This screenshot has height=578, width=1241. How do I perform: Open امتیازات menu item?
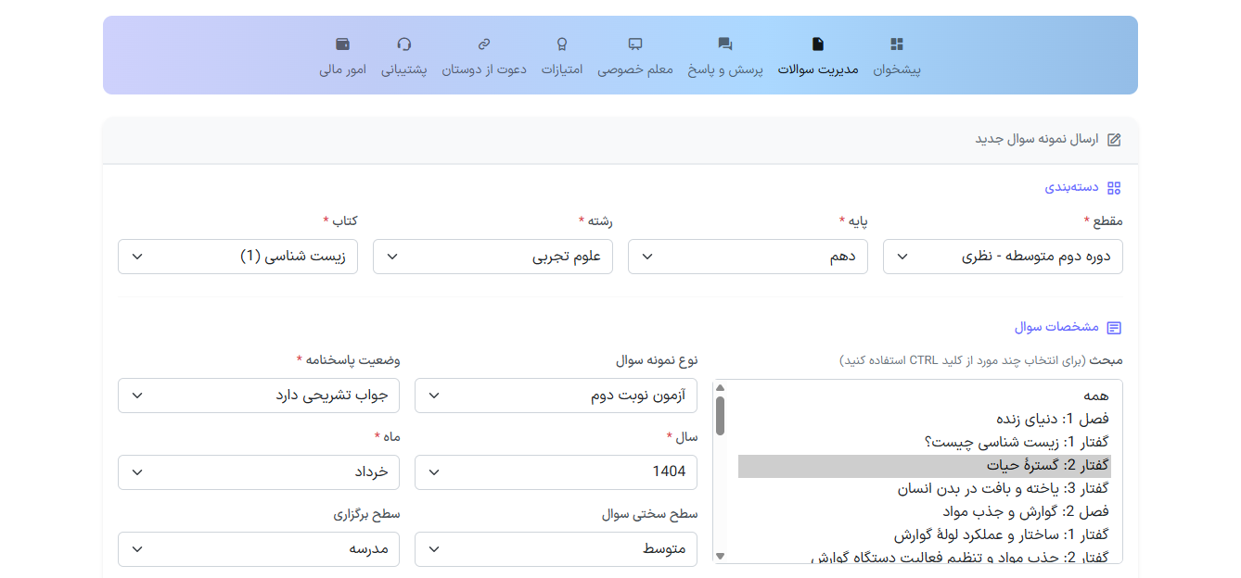pyautogui.click(x=562, y=69)
